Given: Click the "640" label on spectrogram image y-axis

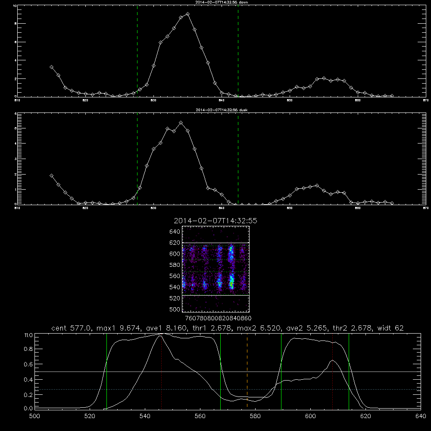Looking at the screenshot, I should 175,231.
